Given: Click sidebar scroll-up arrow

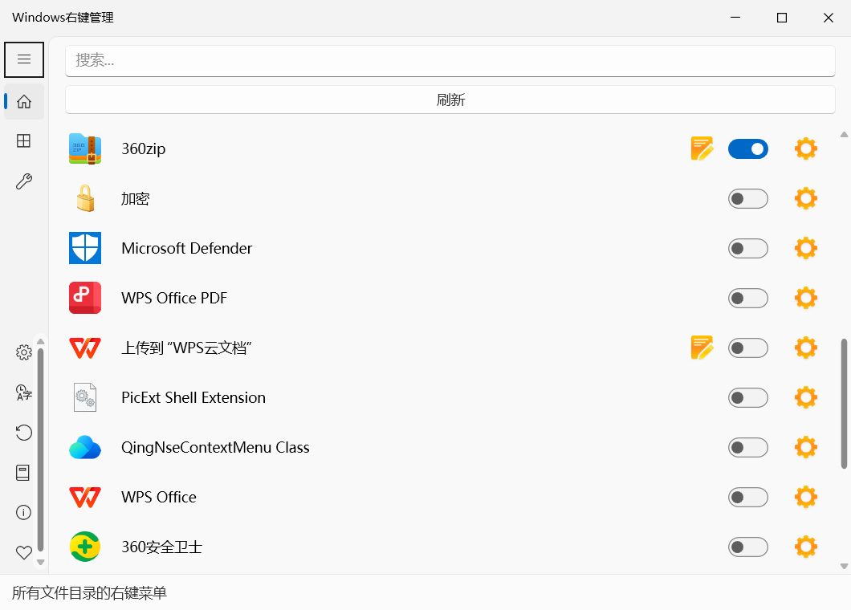Looking at the screenshot, I should click(41, 341).
